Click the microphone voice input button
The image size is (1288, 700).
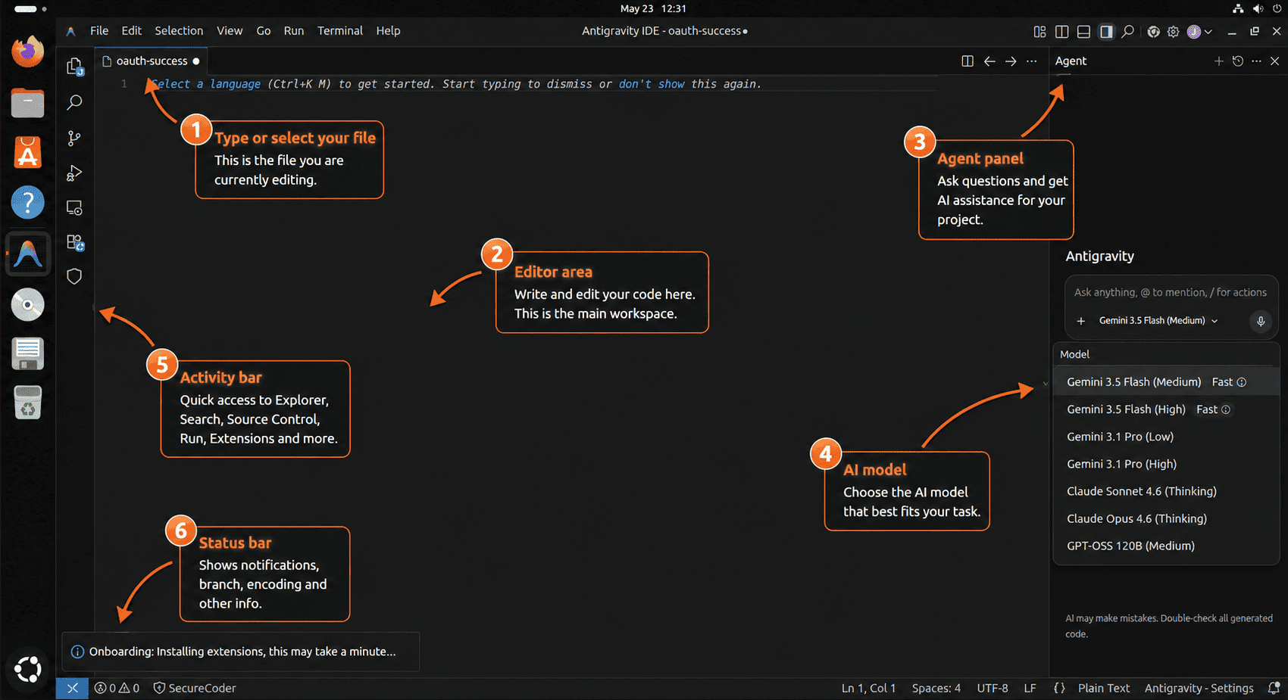pos(1261,321)
